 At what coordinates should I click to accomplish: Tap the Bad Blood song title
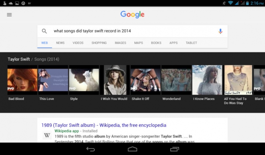(x=16, y=99)
